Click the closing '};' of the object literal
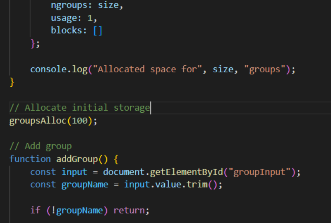331x223 pixels. [35, 44]
